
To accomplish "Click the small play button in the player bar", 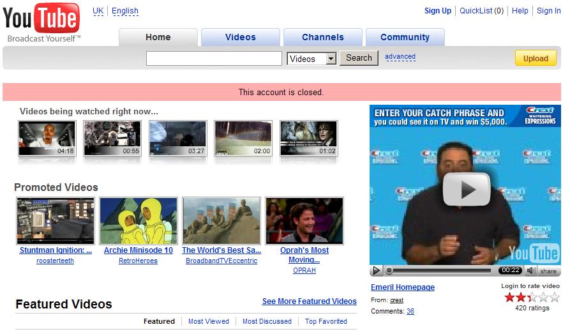I will 376,271.
